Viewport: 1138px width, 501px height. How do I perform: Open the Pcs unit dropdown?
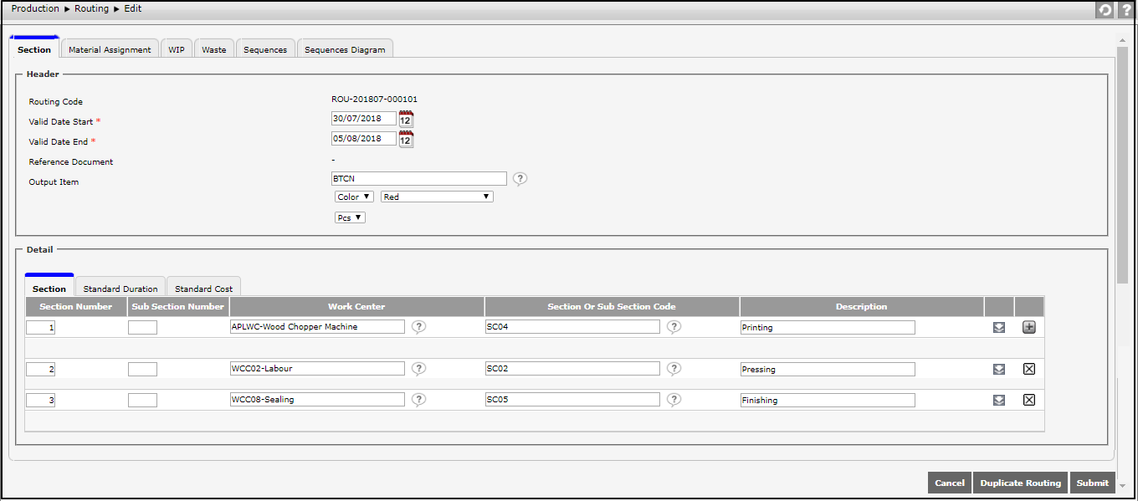(x=350, y=217)
